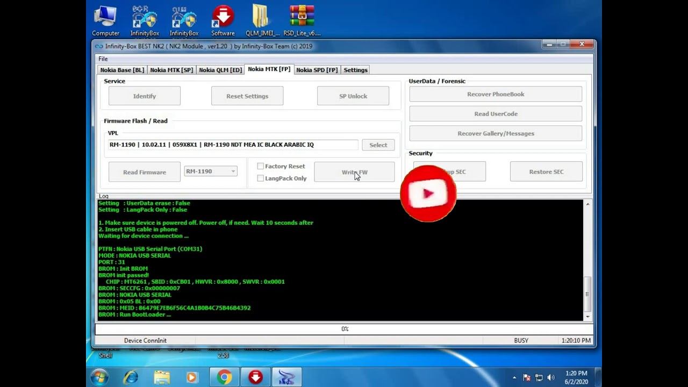Screen dimensions: 688x387
Task: Open Windows Explorer from taskbar
Action: point(162,377)
